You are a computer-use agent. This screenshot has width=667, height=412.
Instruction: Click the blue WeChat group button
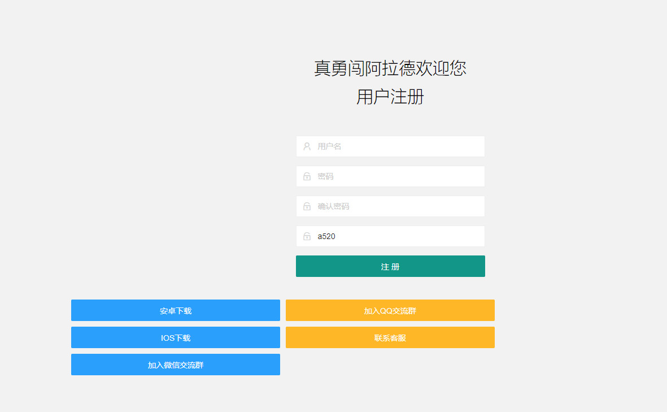coord(175,364)
